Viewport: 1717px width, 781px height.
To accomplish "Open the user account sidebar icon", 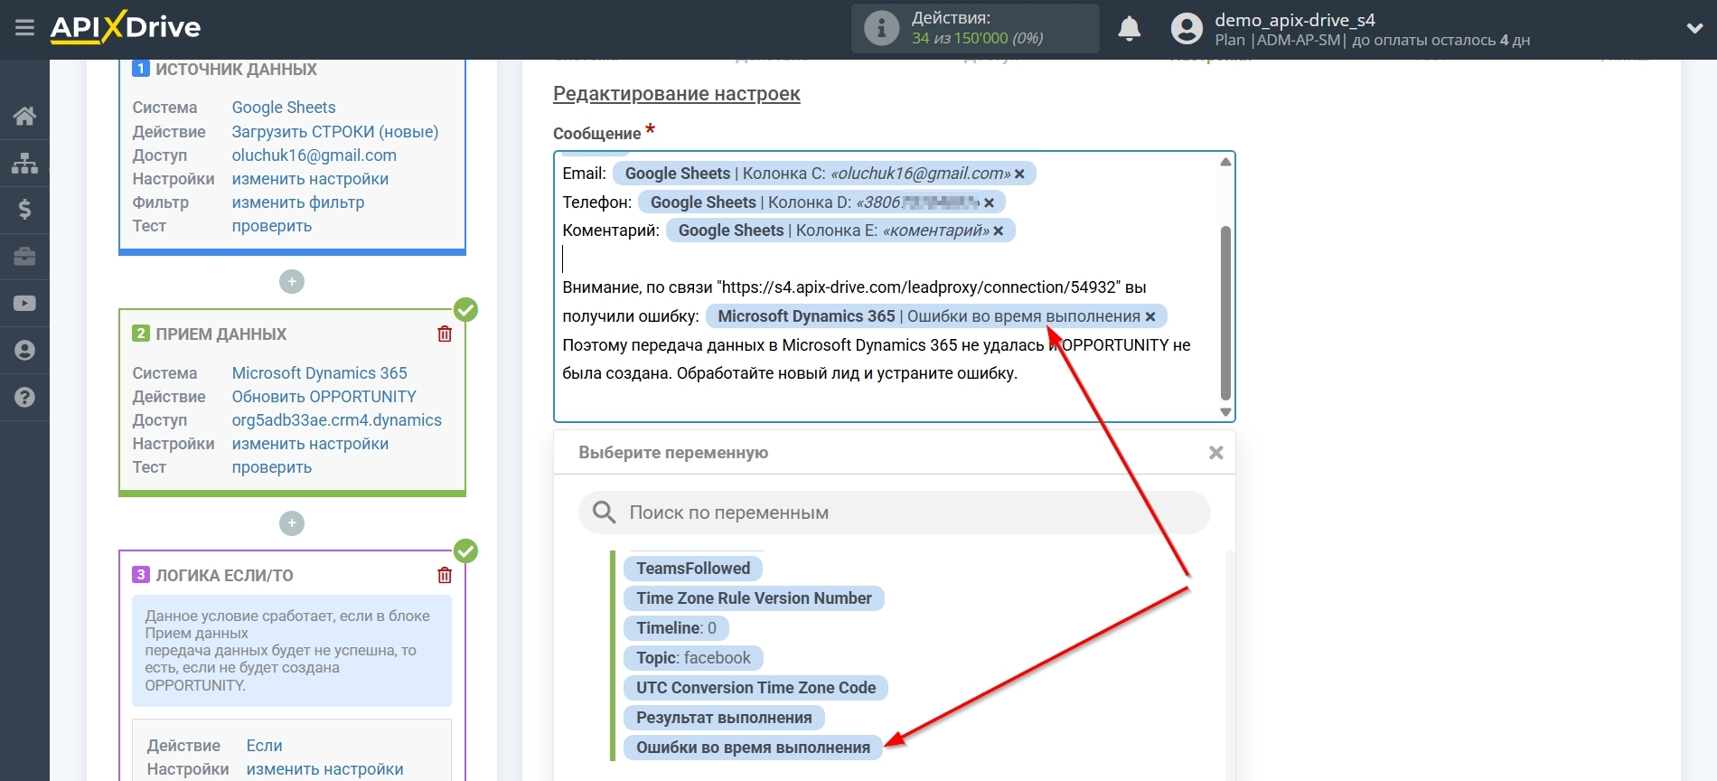I will coord(24,351).
